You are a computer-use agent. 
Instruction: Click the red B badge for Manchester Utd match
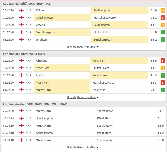163,83
